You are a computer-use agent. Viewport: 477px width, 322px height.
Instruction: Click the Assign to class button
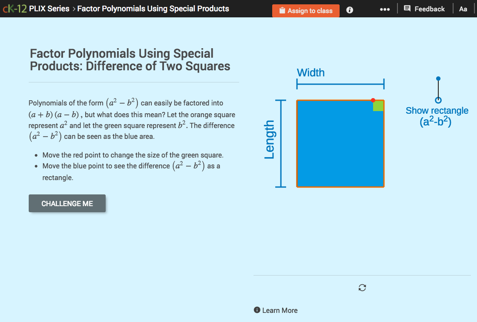pyautogui.click(x=306, y=11)
